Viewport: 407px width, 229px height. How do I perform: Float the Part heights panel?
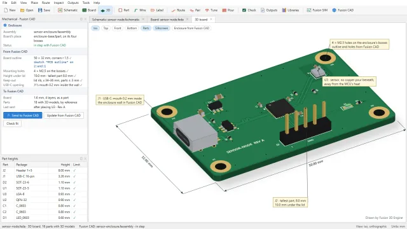(81, 158)
